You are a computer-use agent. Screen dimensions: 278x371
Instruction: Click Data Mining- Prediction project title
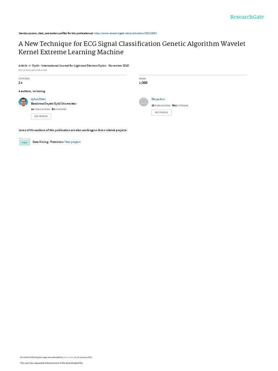coord(48,142)
